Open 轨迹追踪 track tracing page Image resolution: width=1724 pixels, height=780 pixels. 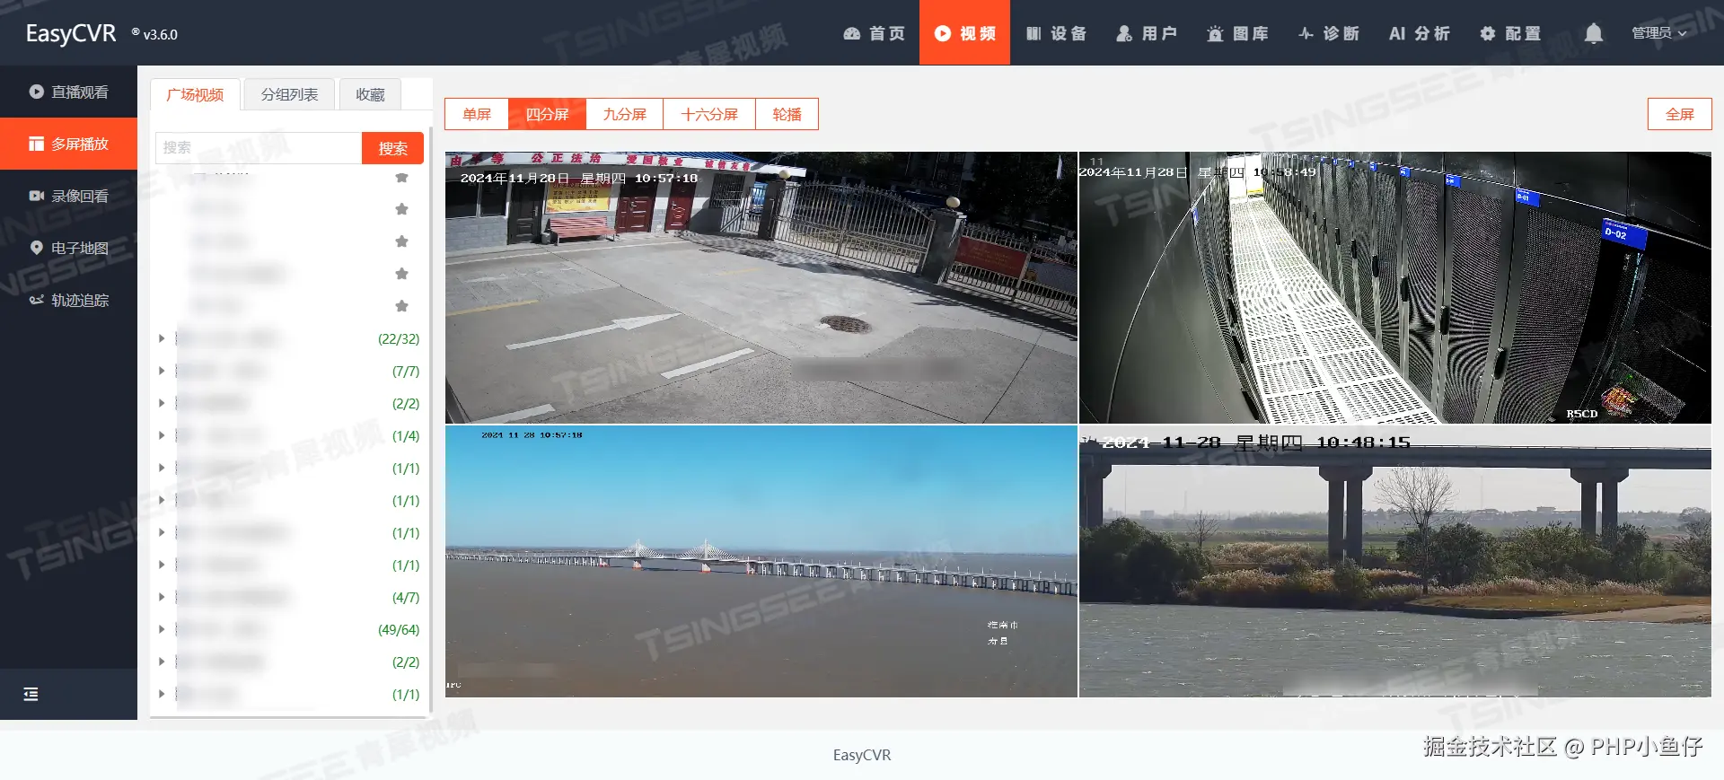(x=68, y=300)
